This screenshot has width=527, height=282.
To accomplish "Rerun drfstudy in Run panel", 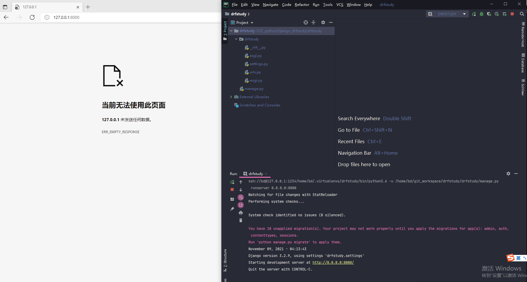I will click(x=232, y=182).
